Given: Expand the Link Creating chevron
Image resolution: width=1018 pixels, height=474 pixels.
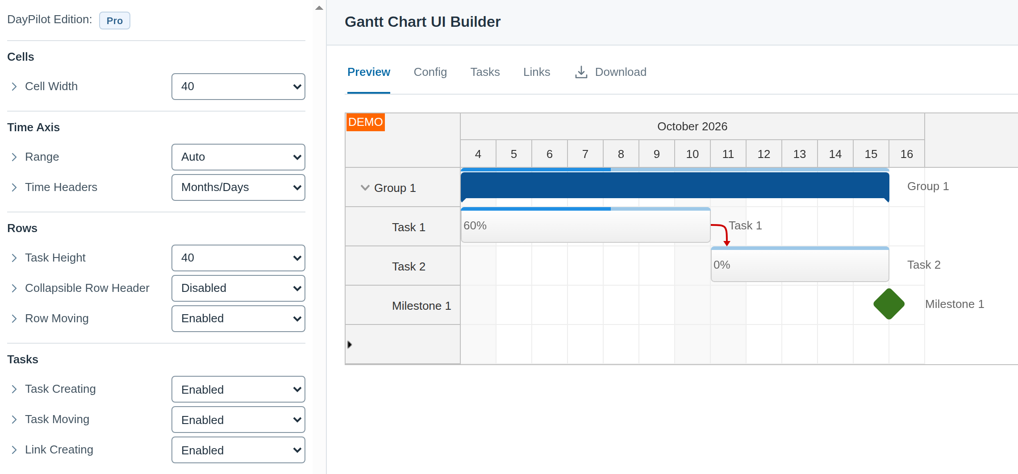Looking at the screenshot, I should (x=14, y=450).
